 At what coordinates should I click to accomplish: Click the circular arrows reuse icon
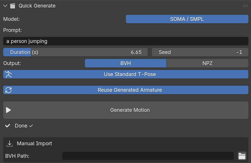coord(8,90)
